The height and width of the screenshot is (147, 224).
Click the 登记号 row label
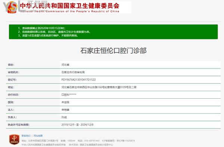click(x=12, y=80)
